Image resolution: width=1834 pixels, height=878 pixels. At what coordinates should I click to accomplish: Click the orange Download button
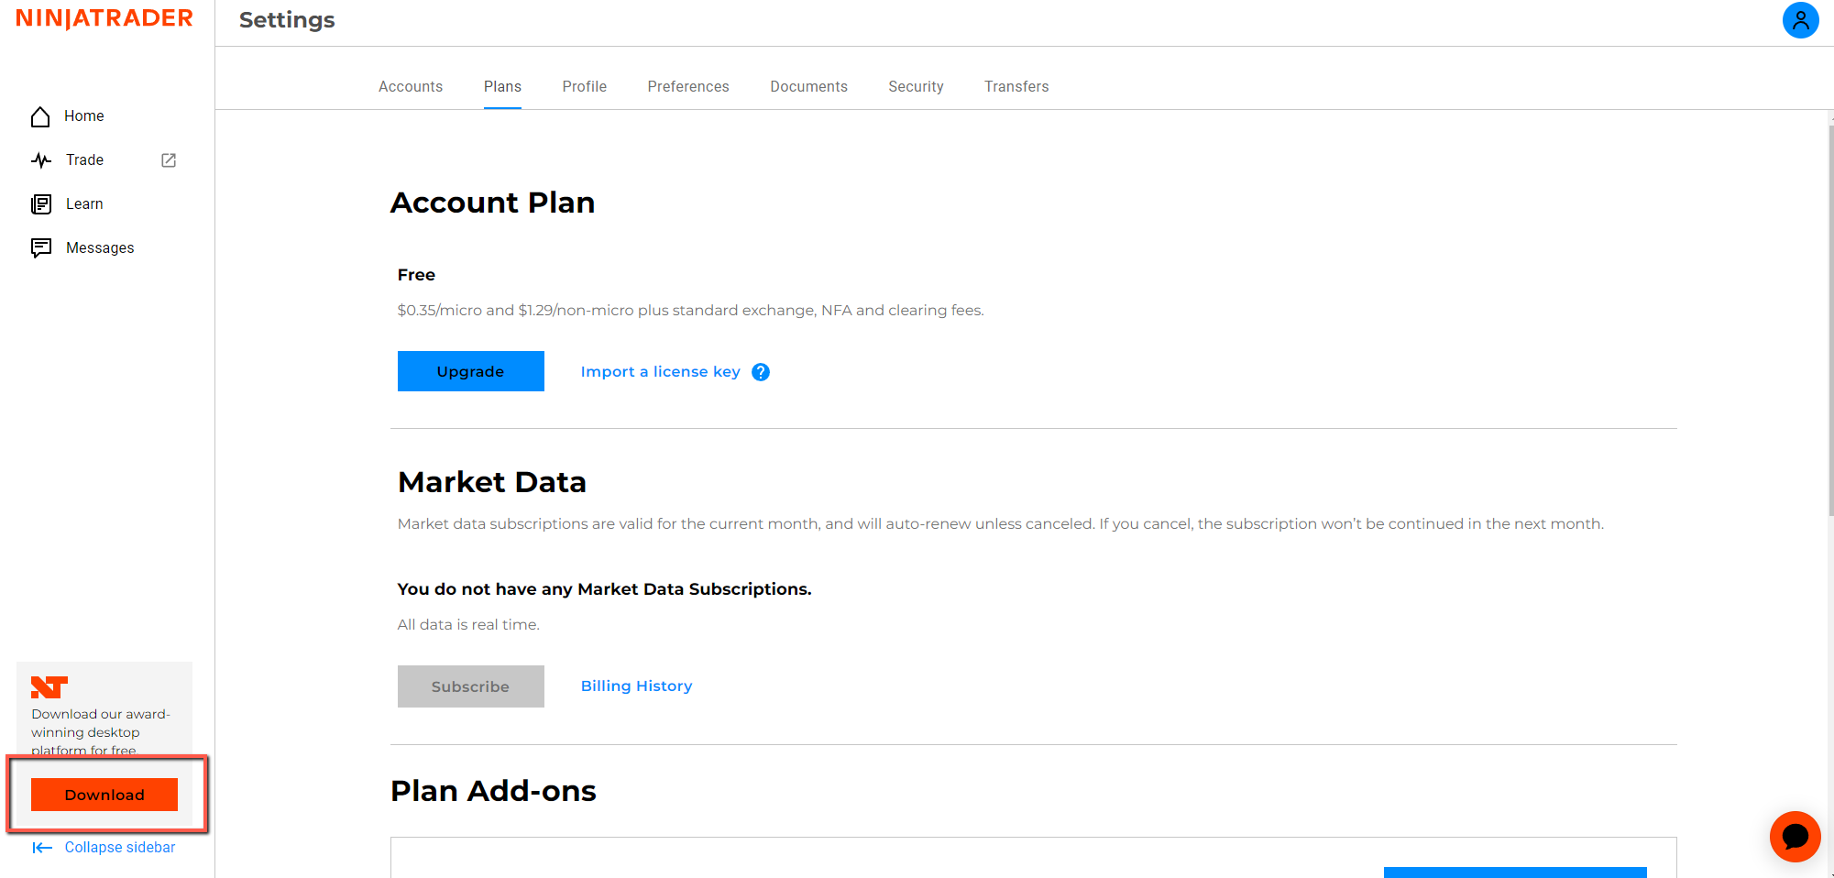104,795
